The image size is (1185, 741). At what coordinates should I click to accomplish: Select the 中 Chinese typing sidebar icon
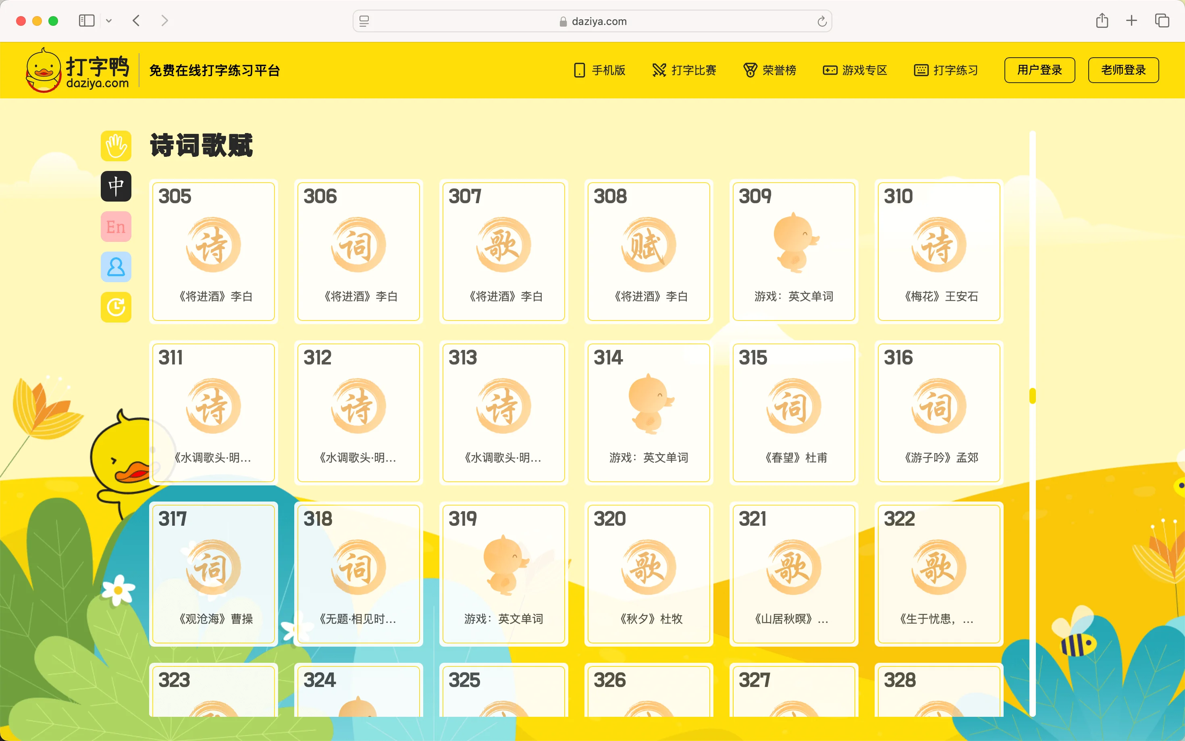(x=116, y=186)
